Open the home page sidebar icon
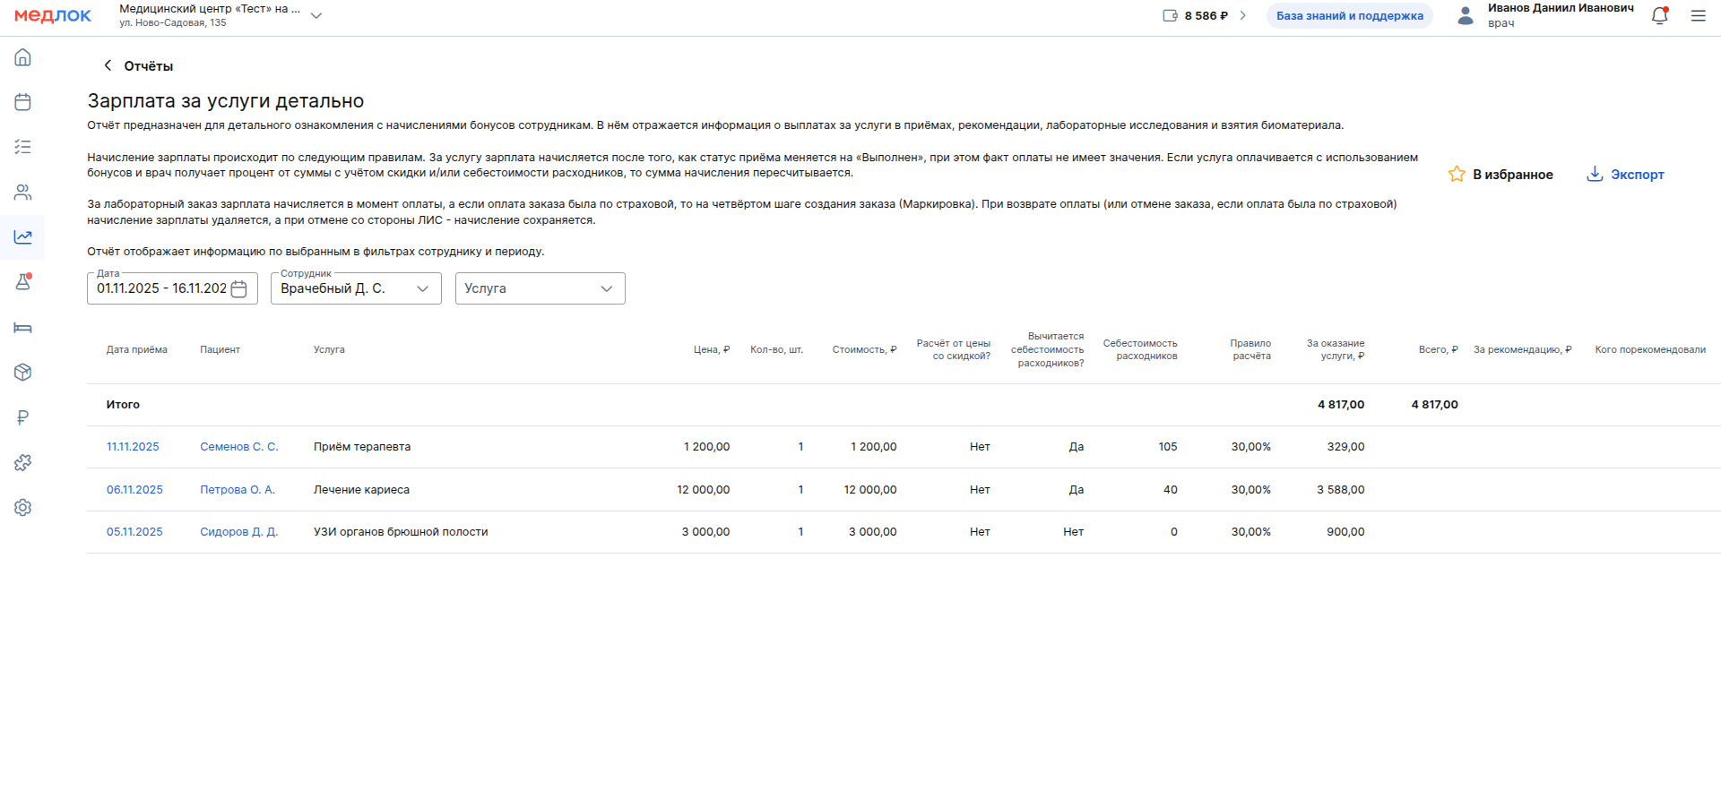The width and height of the screenshot is (1721, 790). 23,57
